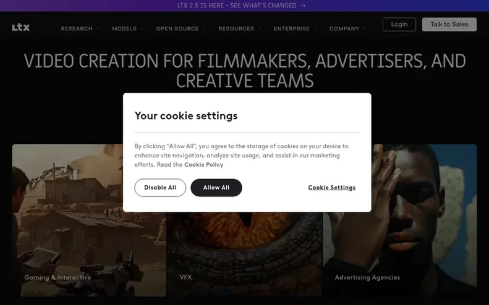489x305 pixels.
Task: Expand the chevron beside Research
Action: 98,28
